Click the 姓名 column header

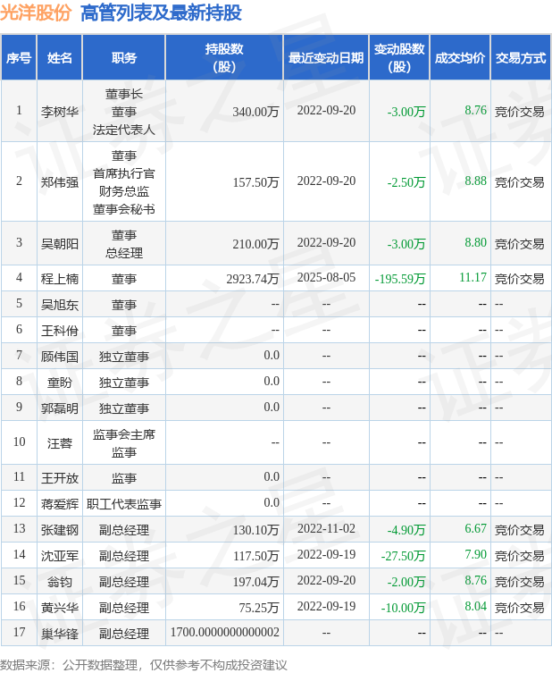coord(60,58)
